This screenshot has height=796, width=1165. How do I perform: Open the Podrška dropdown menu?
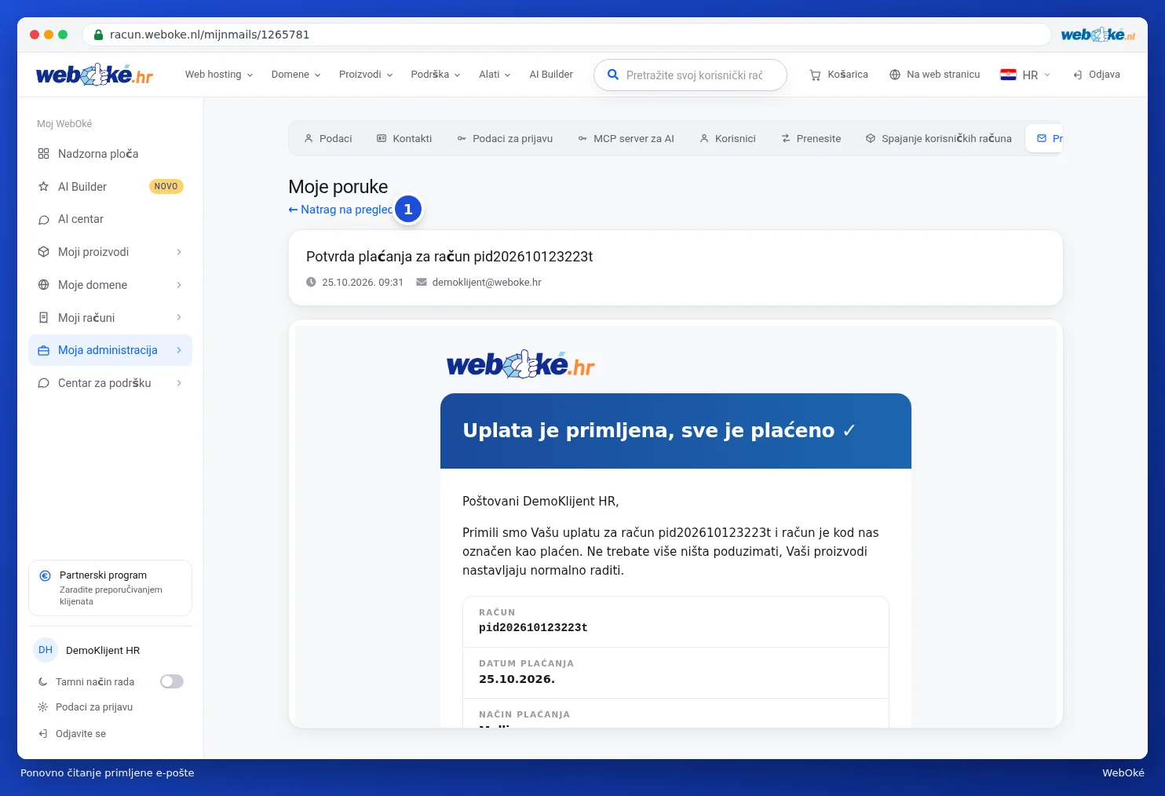pos(436,75)
